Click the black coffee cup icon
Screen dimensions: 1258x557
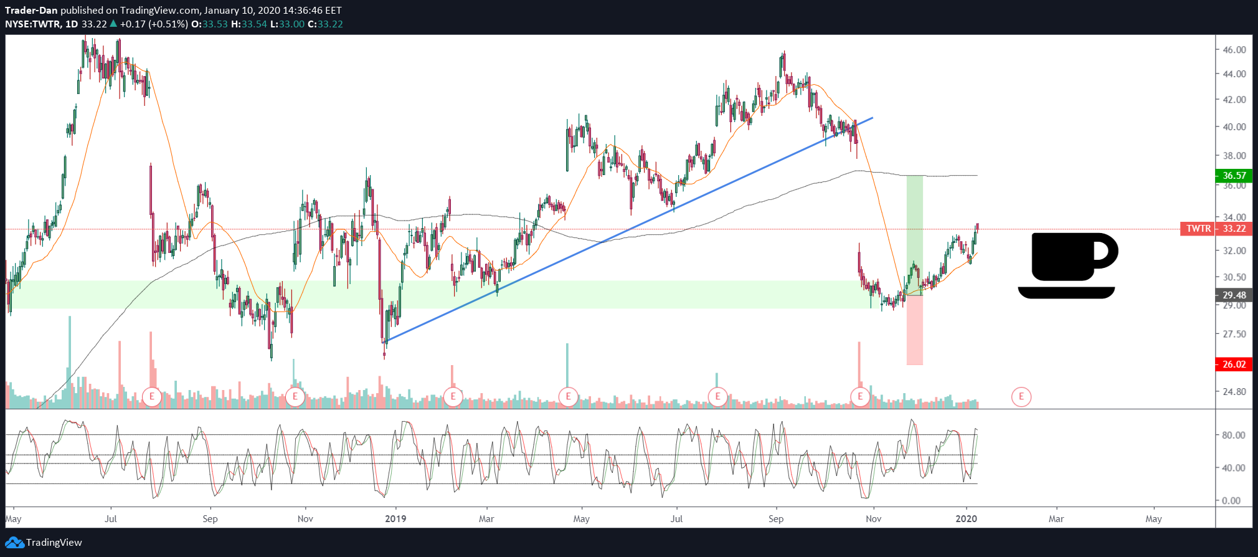point(1068,265)
